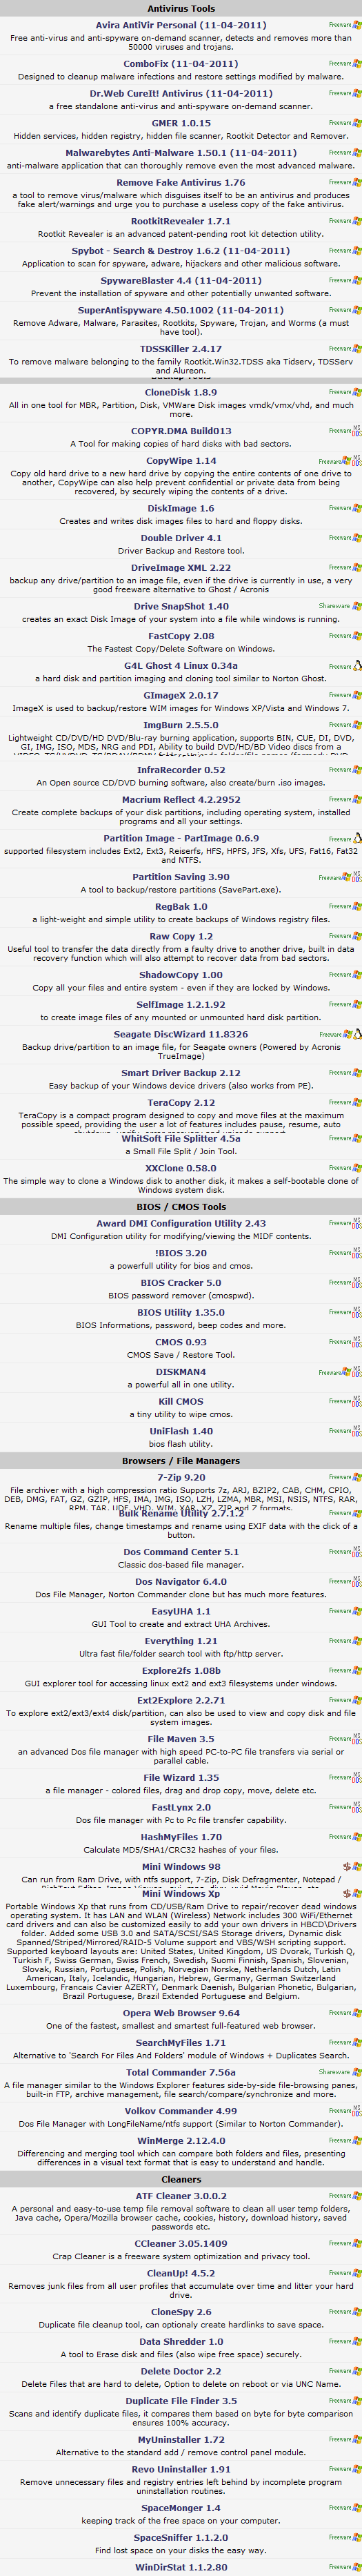Click the Windows icon in the CCleaner row
362x2576 pixels.
(357, 2243)
